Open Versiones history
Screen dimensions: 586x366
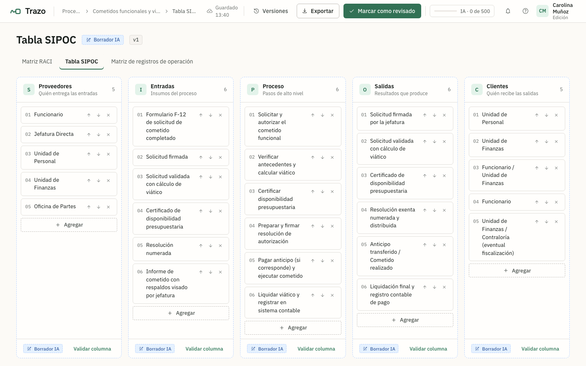coord(271,11)
